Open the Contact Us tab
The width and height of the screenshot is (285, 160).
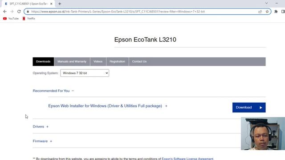pos(139,61)
